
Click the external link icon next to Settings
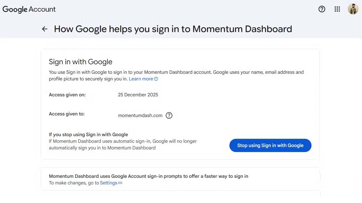click(x=120, y=183)
